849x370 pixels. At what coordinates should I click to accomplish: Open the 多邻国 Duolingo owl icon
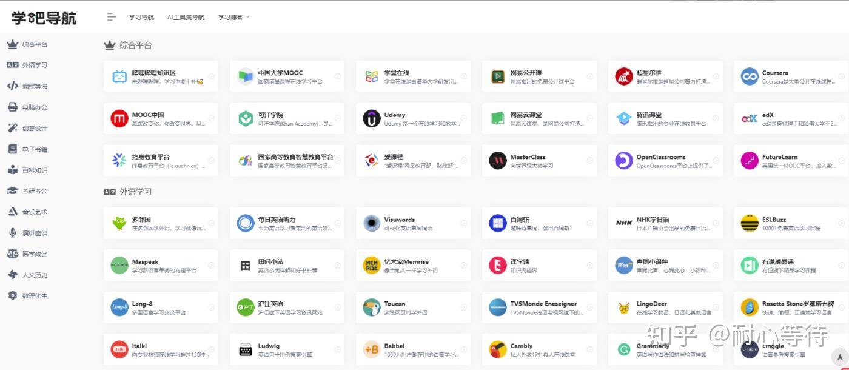coord(119,223)
